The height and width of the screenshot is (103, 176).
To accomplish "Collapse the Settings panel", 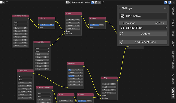I will (x=120, y=8).
